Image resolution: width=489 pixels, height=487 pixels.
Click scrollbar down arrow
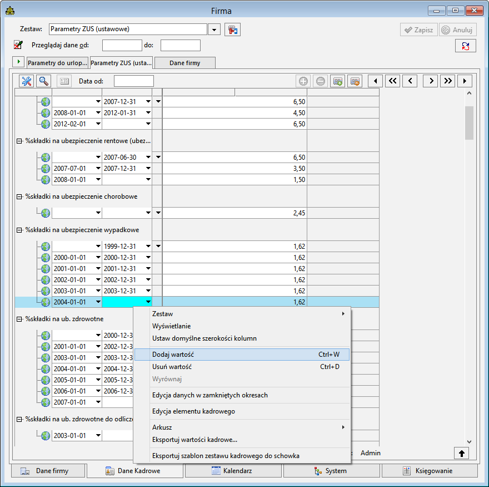469,442
